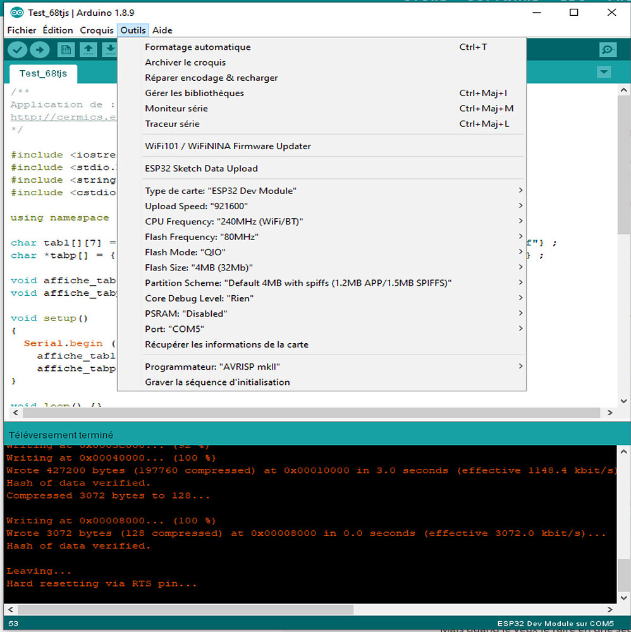Select Gérer les bibliothèques
This screenshot has width=631, height=632.
coord(194,94)
